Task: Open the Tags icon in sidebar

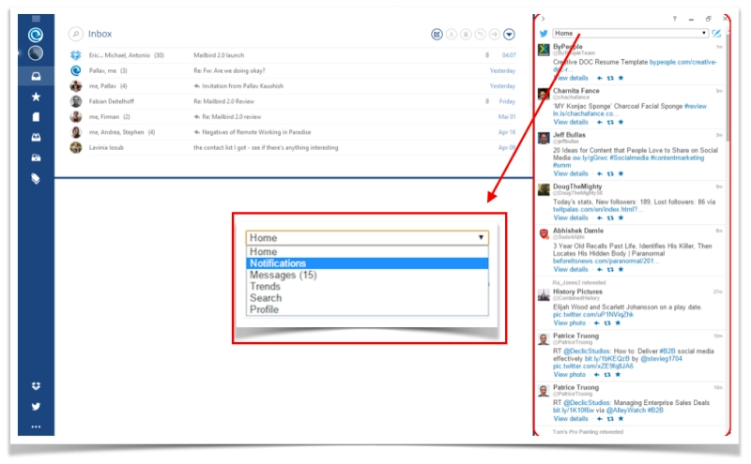Action: coord(36,179)
